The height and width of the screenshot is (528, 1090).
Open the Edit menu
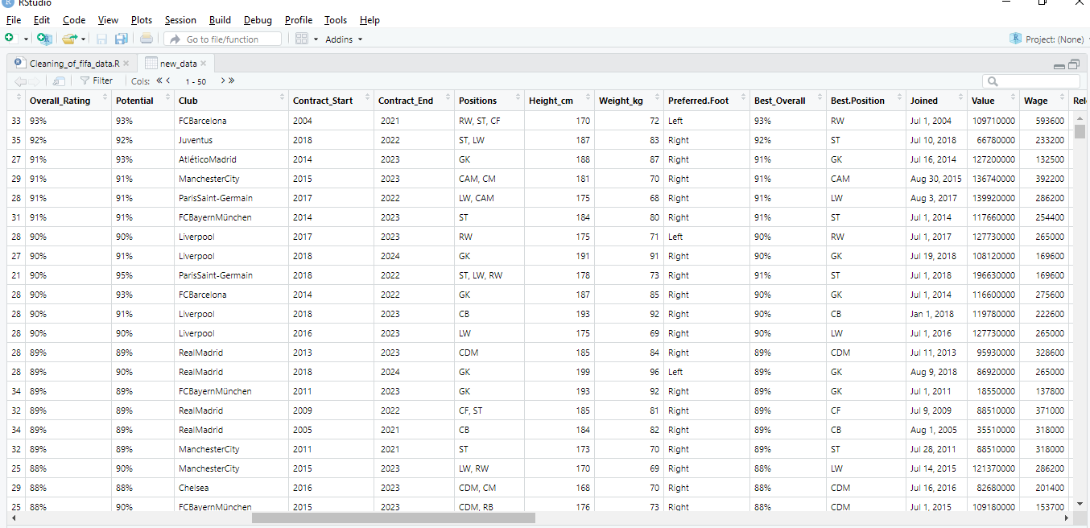(42, 20)
